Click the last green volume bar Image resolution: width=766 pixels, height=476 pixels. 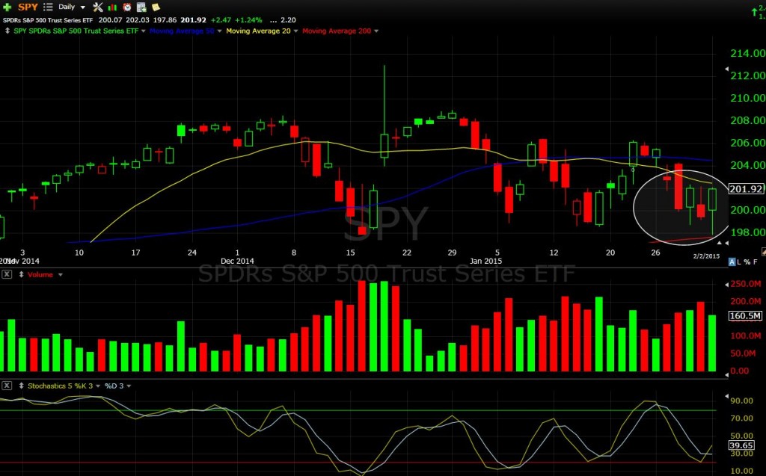click(712, 344)
